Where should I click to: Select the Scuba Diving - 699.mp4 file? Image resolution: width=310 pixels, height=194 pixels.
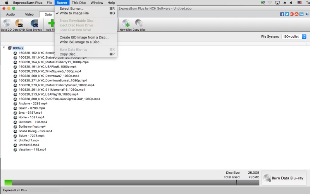click(35, 131)
